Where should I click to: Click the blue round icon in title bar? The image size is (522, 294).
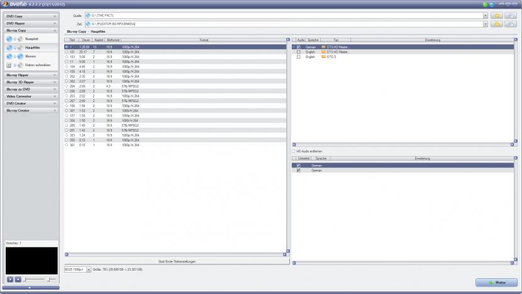click(x=491, y=4)
